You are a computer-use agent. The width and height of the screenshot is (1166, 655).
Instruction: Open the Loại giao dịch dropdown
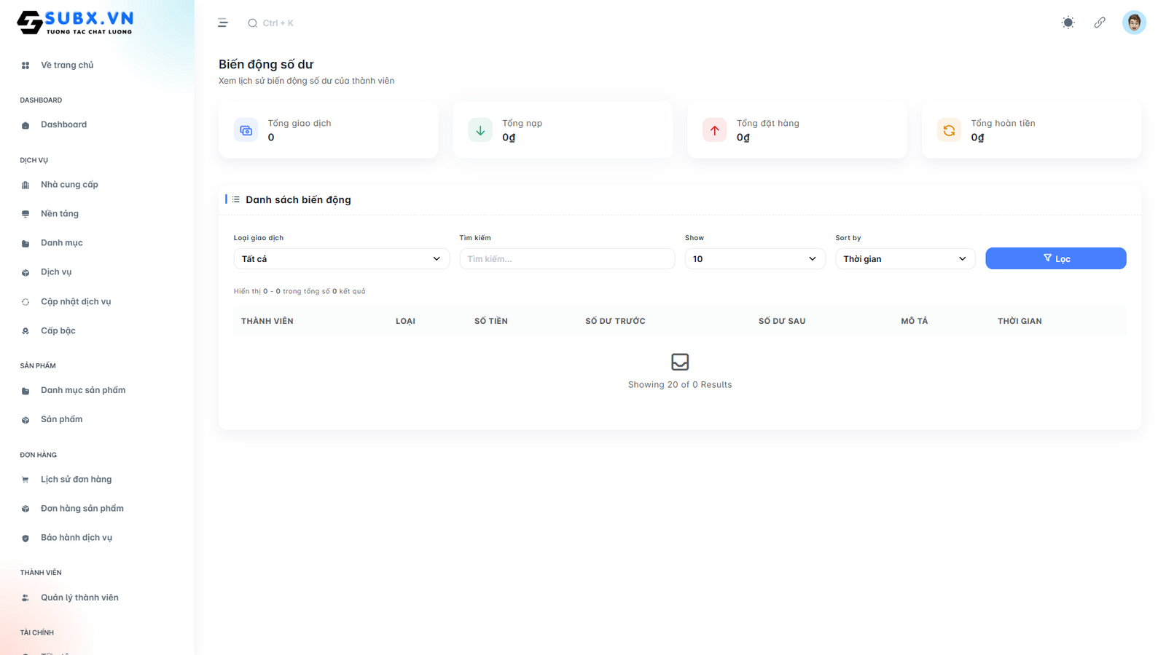tap(341, 259)
